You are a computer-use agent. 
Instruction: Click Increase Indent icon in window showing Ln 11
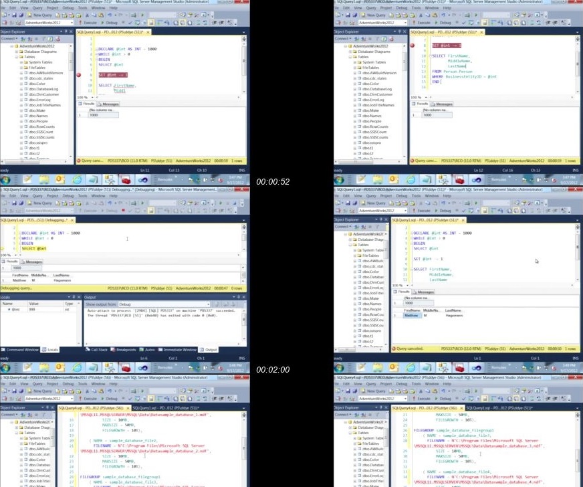pos(221,23)
